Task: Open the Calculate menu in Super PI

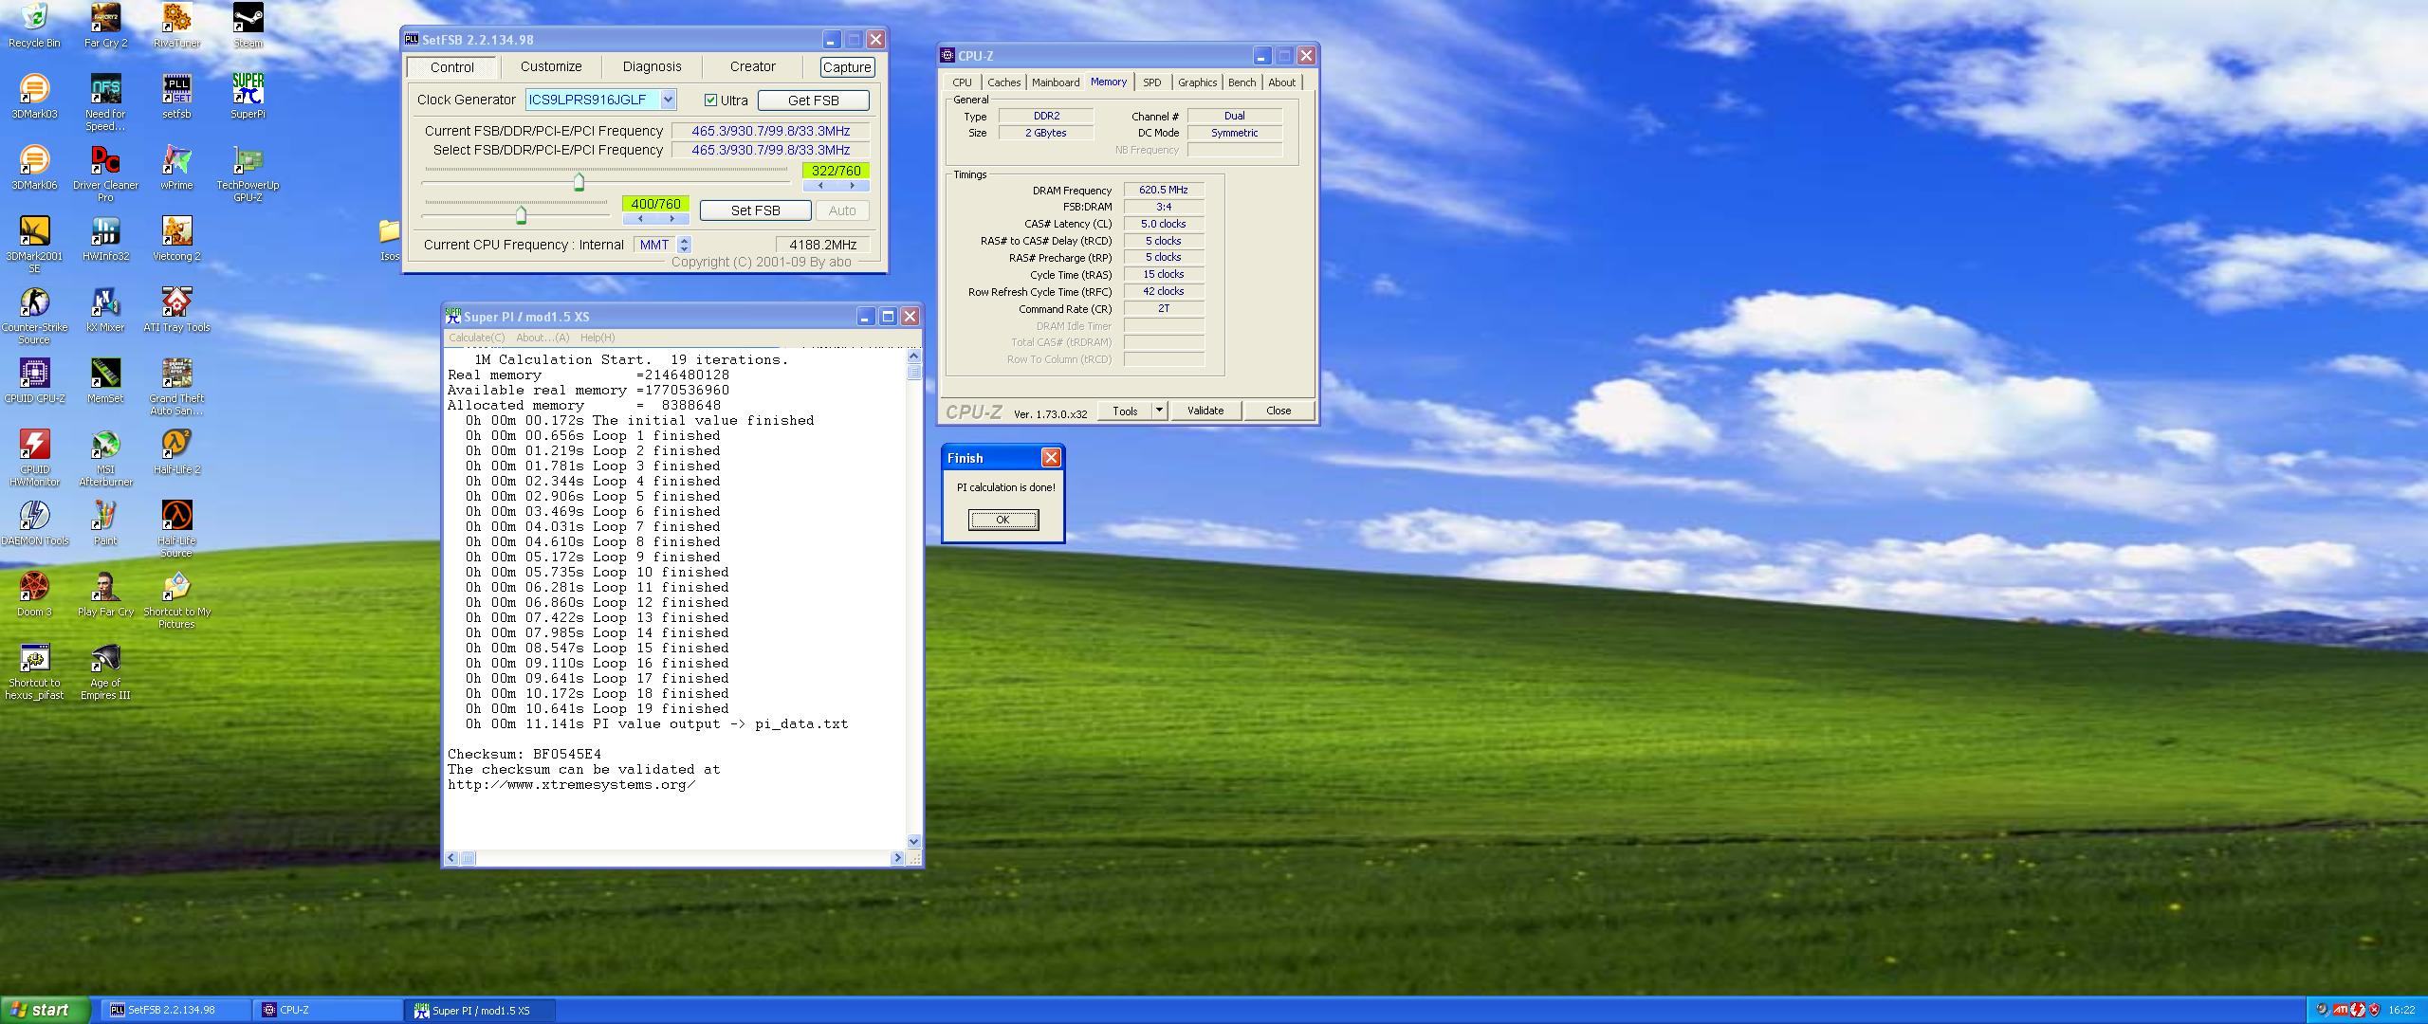Action: [476, 338]
